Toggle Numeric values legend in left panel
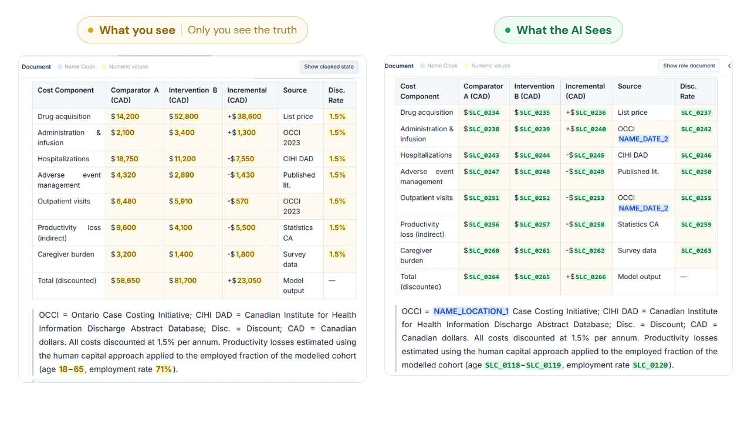751x422 pixels. 124,67
